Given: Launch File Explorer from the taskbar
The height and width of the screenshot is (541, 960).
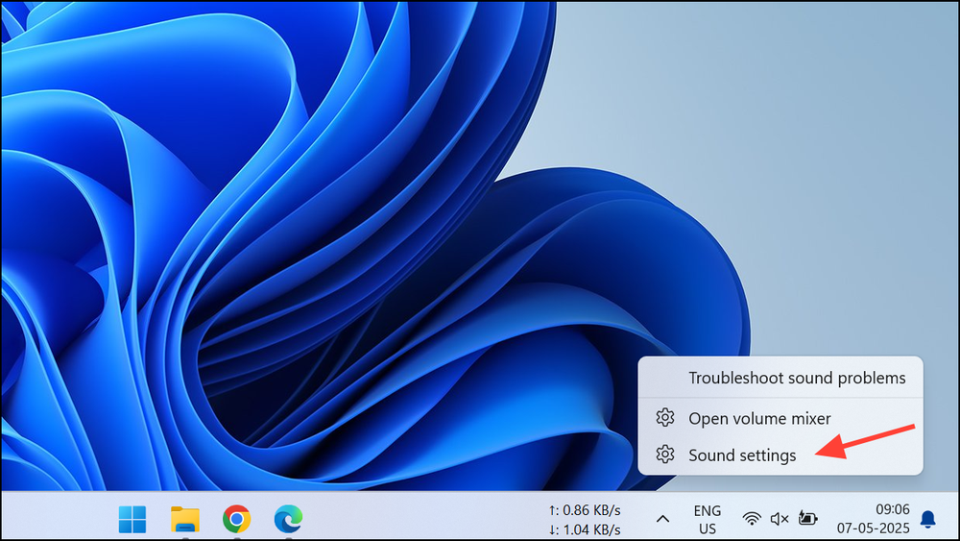Looking at the screenshot, I should point(184,519).
